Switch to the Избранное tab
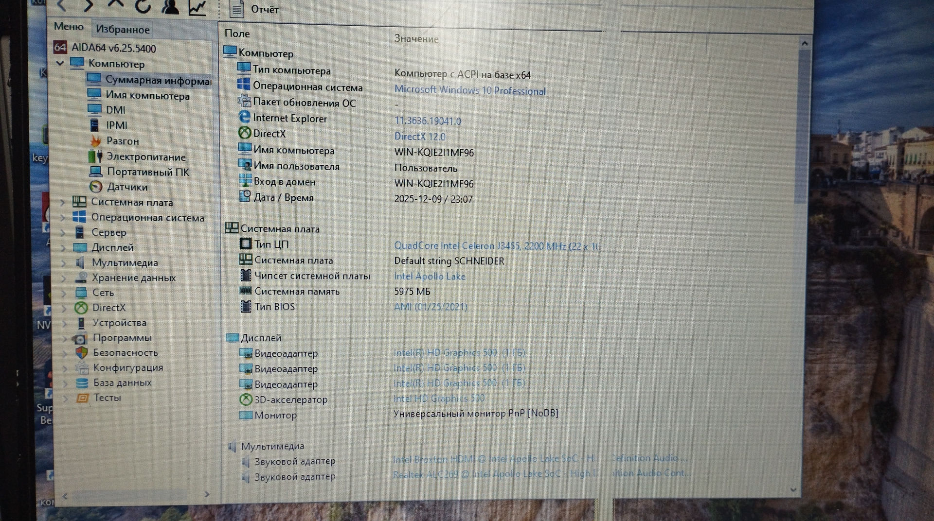934x521 pixels. [x=123, y=30]
